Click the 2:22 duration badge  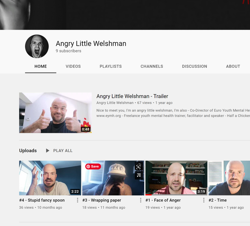click(x=75, y=191)
